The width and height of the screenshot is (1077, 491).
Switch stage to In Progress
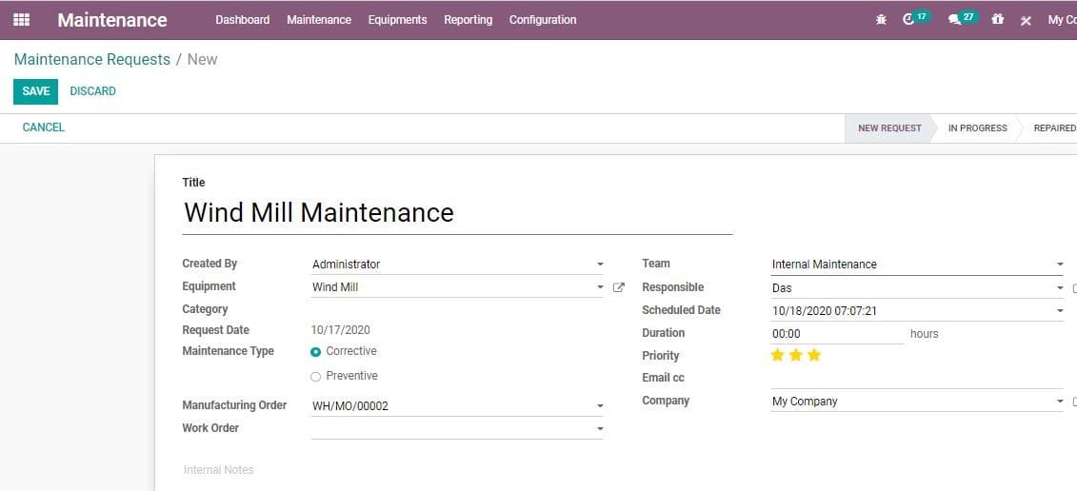pyautogui.click(x=977, y=128)
